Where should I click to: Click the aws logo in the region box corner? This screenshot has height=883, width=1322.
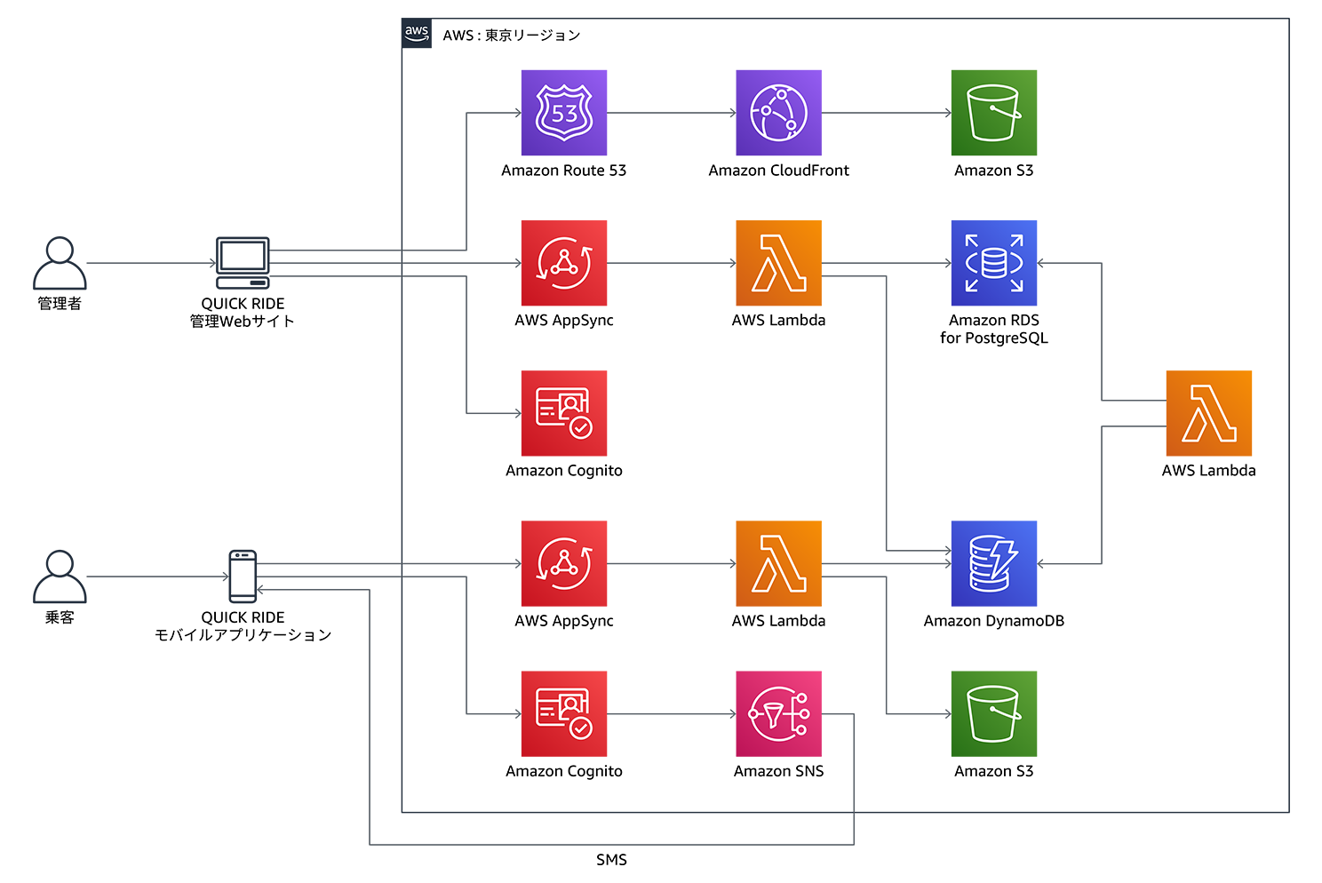pyautogui.click(x=417, y=33)
